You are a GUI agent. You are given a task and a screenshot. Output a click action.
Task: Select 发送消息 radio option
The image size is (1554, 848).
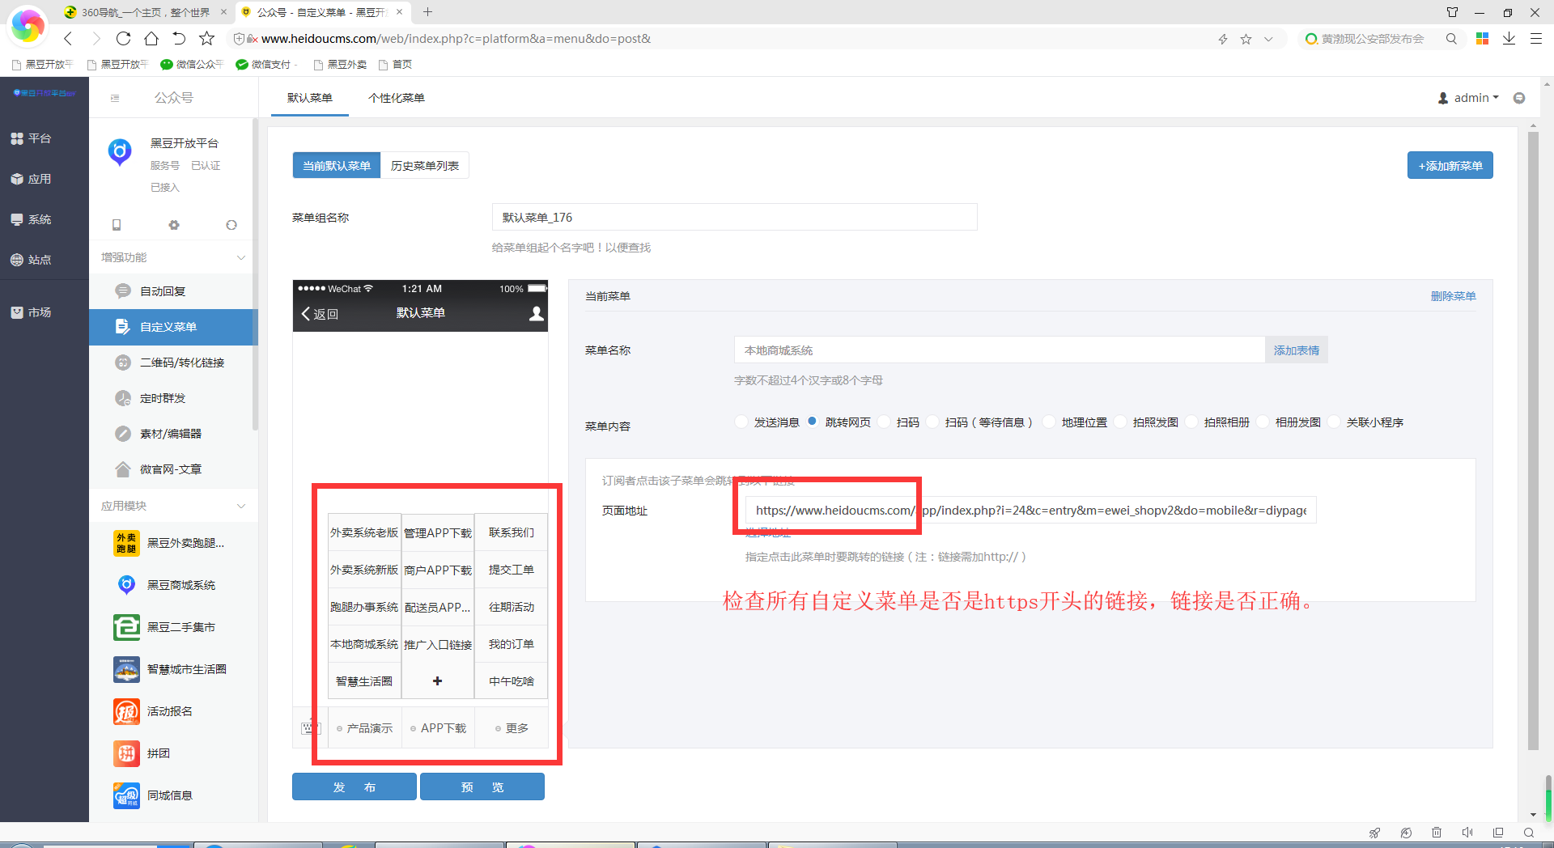(x=741, y=422)
